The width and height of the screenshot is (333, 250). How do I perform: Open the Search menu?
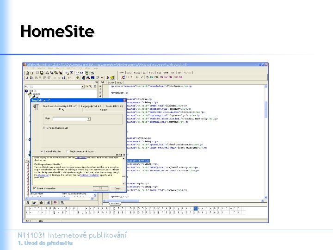click(41, 68)
